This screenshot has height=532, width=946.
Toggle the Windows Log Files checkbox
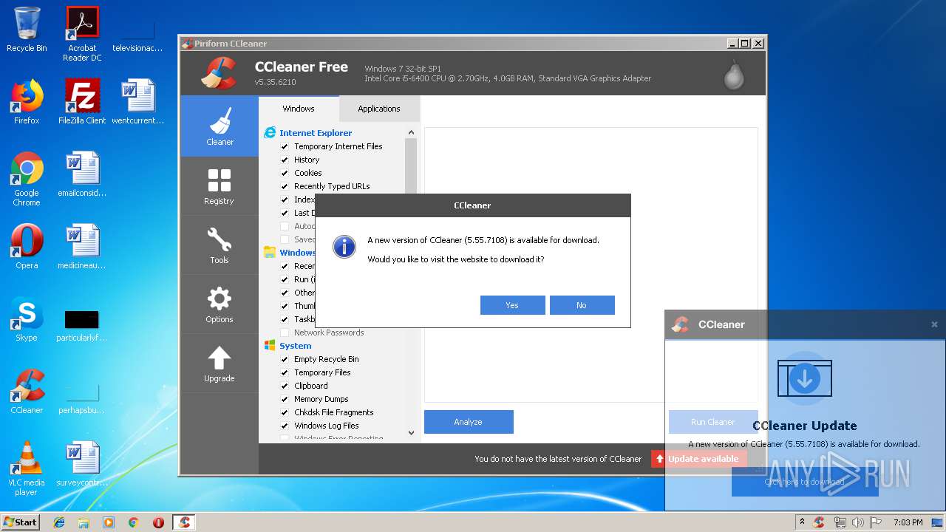[x=285, y=426]
